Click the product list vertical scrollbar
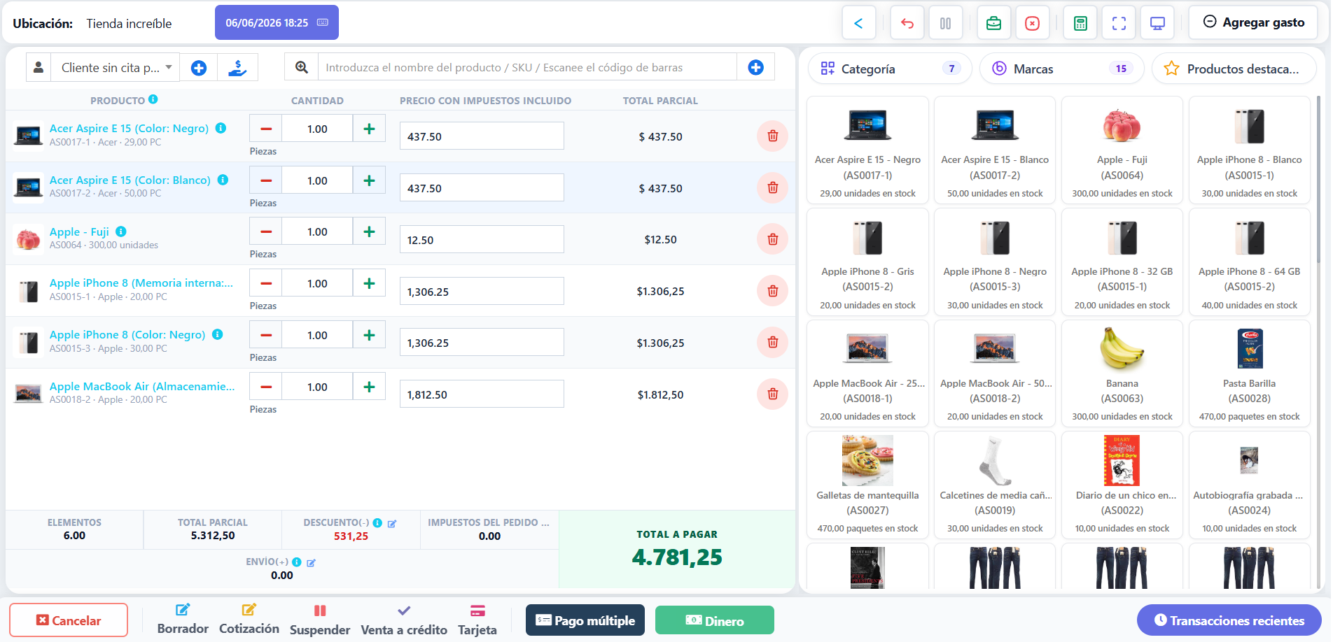Screen dimensions: 1333x642 1319,178
